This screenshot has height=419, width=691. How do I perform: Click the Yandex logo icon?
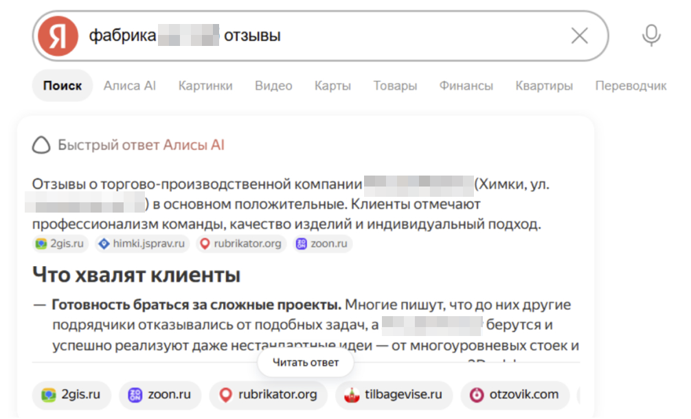pyautogui.click(x=58, y=36)
